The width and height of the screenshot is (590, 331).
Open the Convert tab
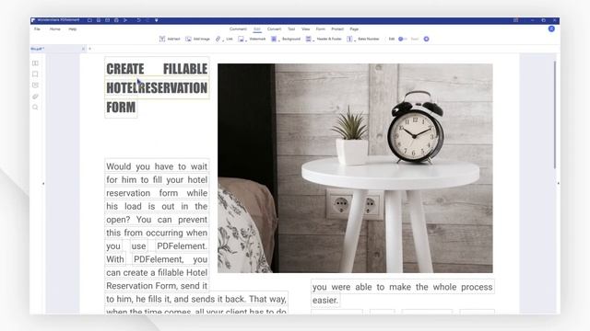275,29
